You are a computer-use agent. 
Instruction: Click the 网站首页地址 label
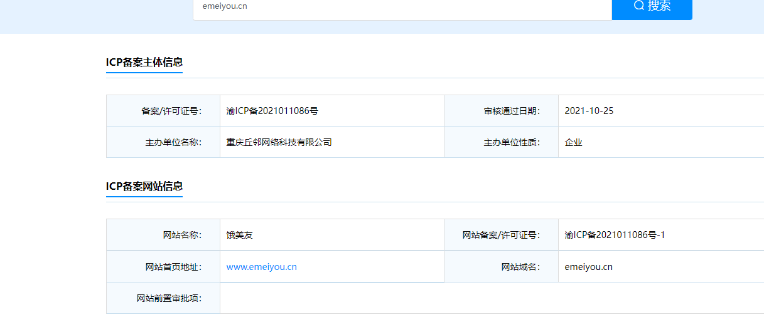pyautogui.click(x=173, y=267)
